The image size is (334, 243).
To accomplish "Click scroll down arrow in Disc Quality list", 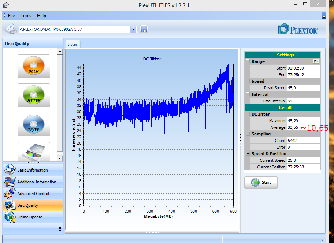I will click(60, 158).
